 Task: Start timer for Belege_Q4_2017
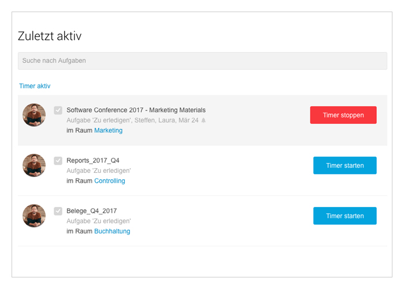point(345,216)
